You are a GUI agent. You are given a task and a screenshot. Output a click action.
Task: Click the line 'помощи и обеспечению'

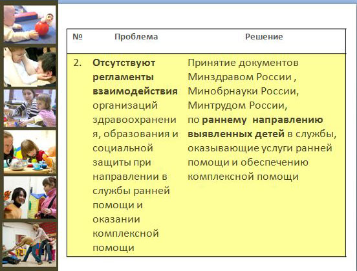(248, 162)
